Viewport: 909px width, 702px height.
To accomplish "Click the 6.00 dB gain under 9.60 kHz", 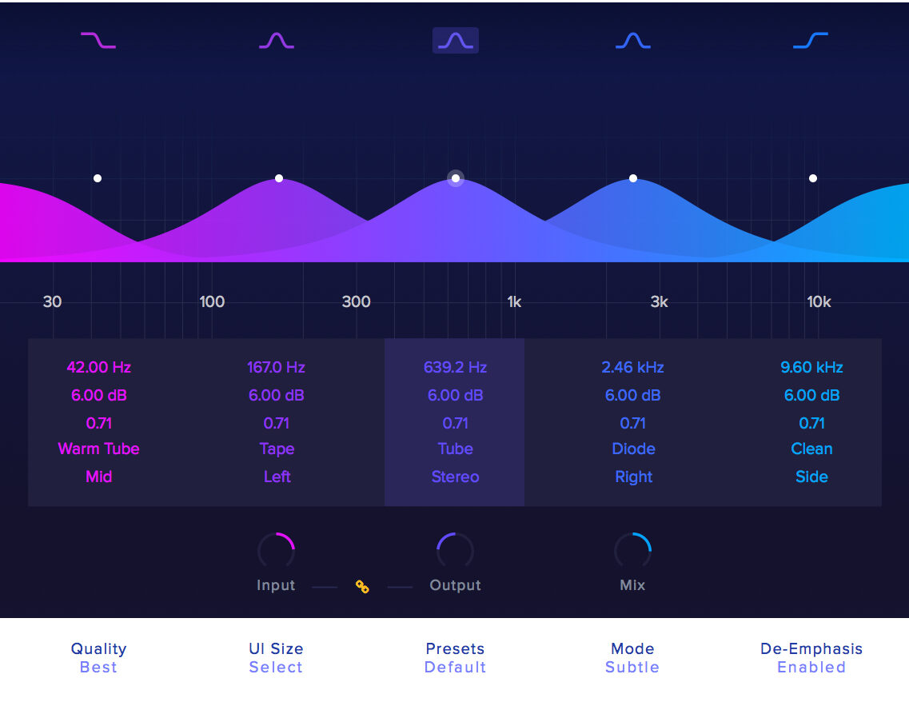I will pos(811,395).
